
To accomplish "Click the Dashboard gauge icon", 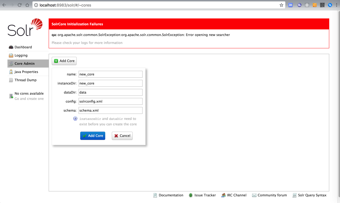I will [x=11, y=47].
